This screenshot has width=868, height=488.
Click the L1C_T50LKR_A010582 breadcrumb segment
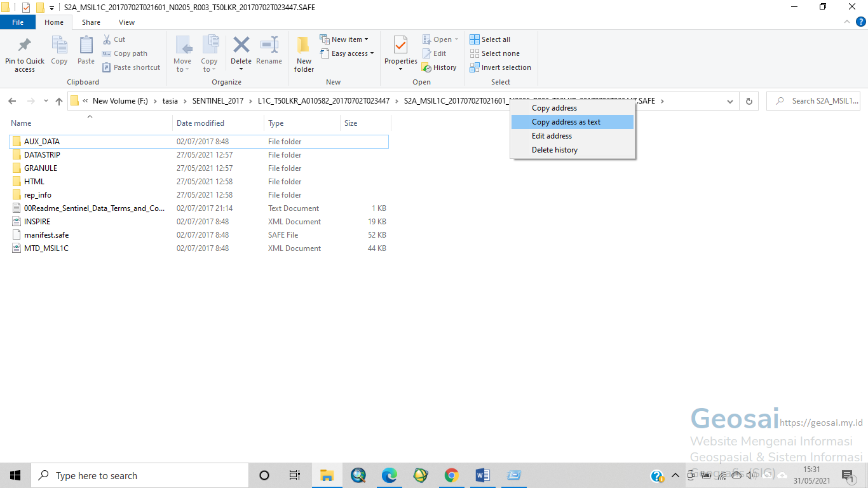(x=323, y=101)
